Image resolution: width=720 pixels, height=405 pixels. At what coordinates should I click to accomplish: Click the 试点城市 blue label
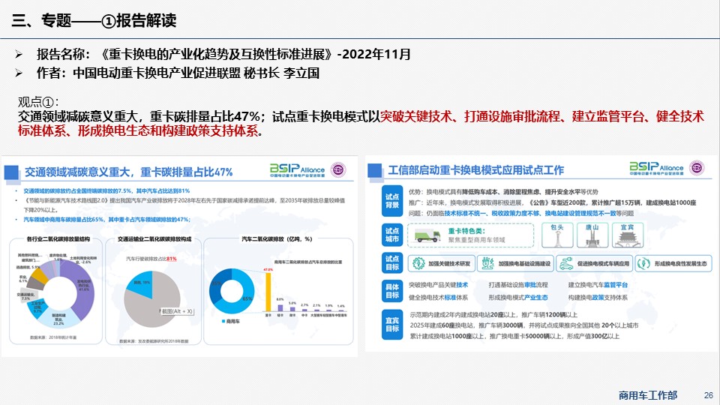[392, 235]
